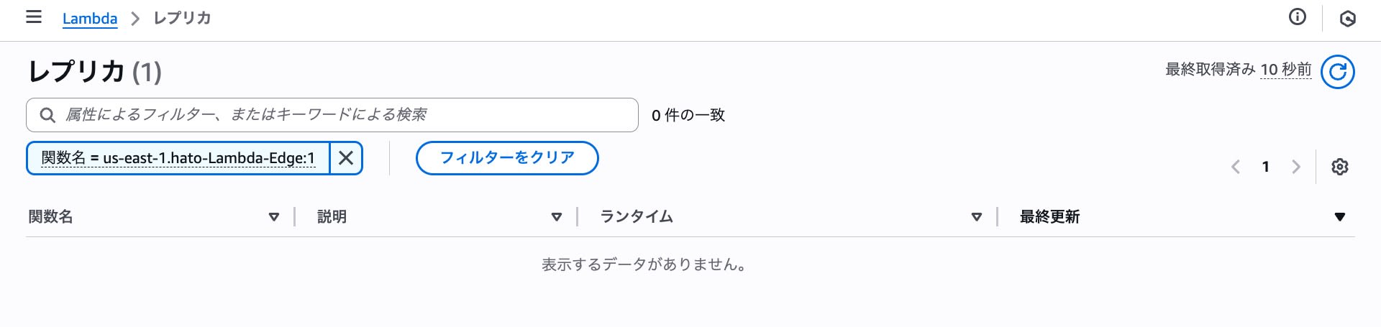Go to the next page arrow
The height and width of the screenshot is (327, 1381).
[1296, 167]
